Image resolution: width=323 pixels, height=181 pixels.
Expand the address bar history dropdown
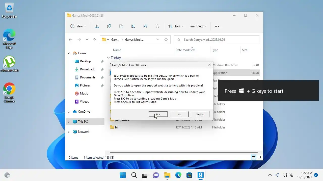[x=158, y=40]
